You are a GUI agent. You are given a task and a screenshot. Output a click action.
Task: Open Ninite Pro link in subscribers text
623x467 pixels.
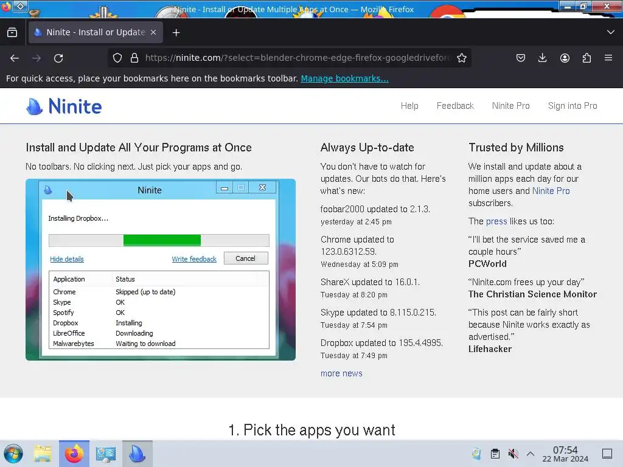(x=551, y=191)
